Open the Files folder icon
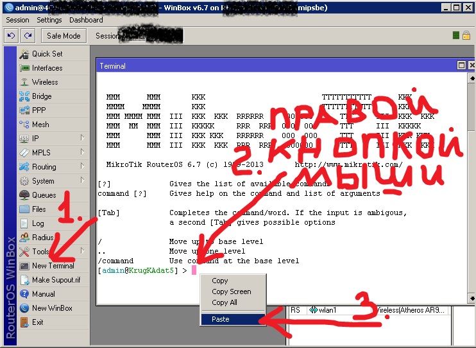Viewport: 476px width, 348px height. coord(24,209)
